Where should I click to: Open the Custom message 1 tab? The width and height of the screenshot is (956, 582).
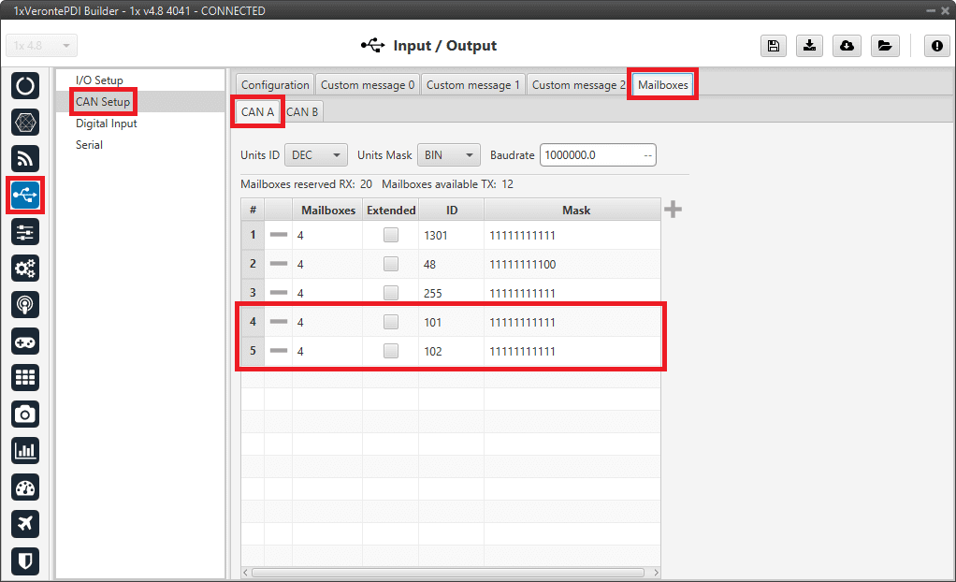pos(473,85)
